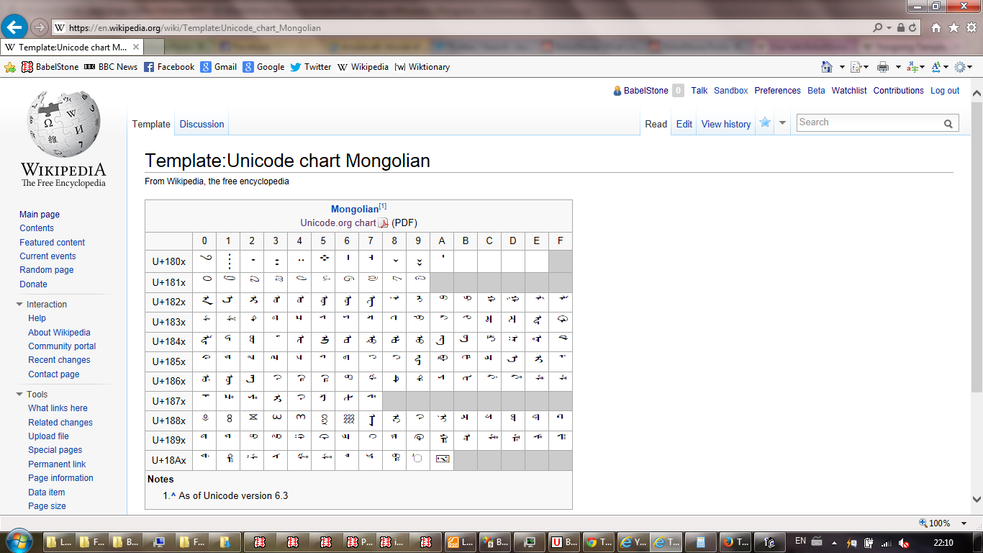This screenshot has height=553, width=983.
Task: Open browser Tools with the white gear icon
Action: (971, 28)
